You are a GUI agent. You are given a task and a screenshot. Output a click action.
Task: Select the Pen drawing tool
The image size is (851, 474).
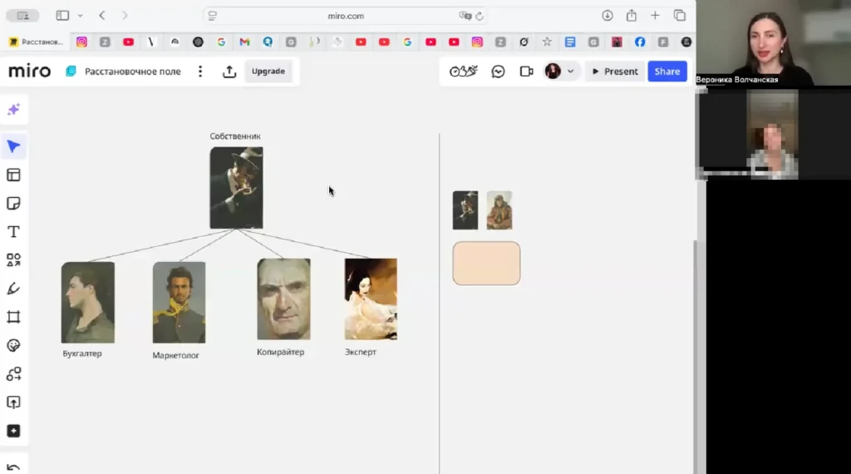click(13, 289)
